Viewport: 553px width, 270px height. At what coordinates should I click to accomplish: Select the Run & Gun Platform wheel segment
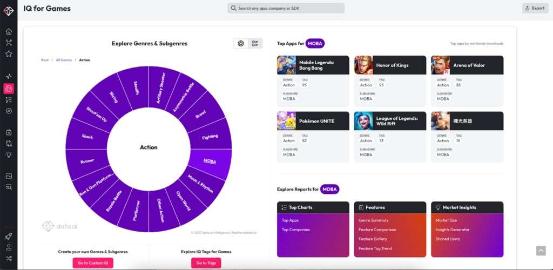(96, 184)
